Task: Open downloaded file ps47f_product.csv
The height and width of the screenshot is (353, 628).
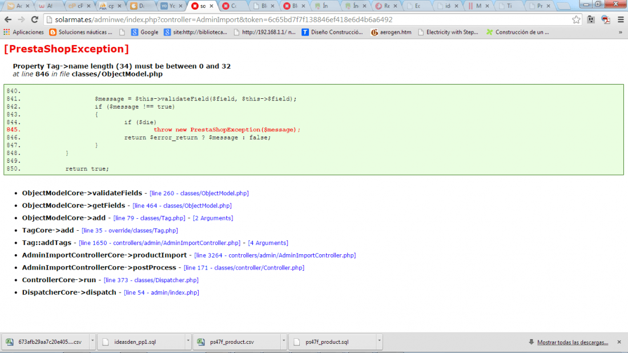Action: [237, 342]
